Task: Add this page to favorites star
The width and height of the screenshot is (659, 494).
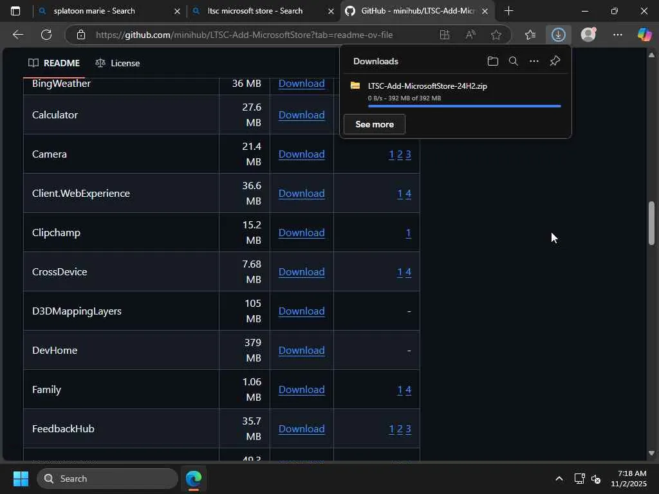Action: (496, 35)
